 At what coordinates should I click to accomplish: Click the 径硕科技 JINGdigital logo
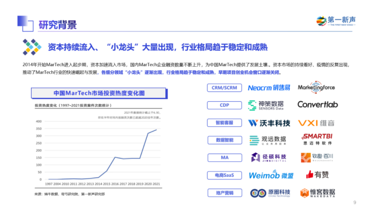(268, 158)
